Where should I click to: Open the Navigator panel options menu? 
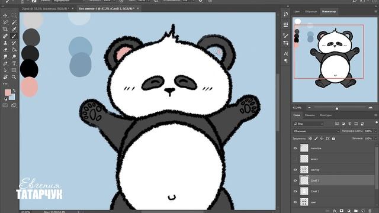(376, 11)
